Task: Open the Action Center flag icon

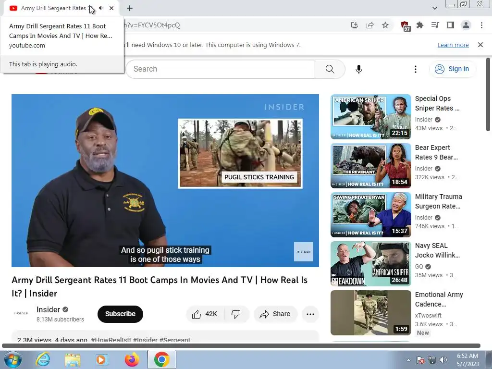Action: [420, 360]
